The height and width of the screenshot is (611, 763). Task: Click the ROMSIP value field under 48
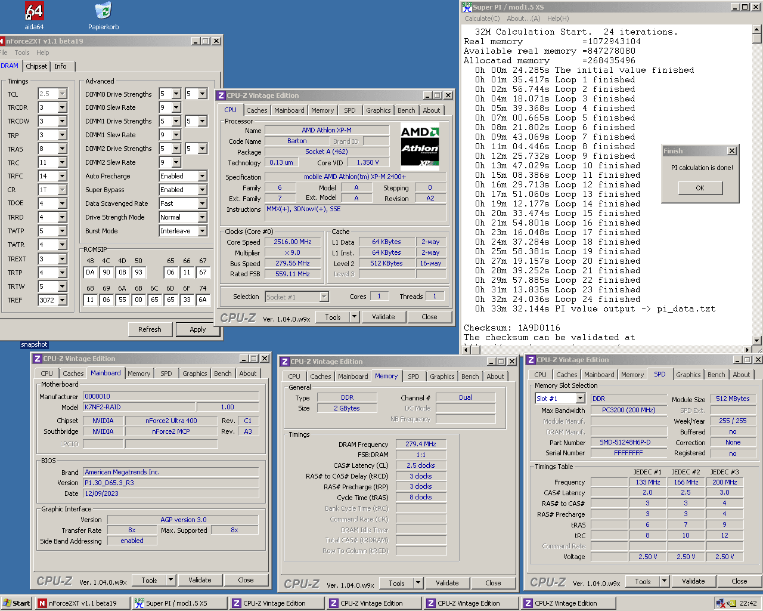tap(90, 272)
